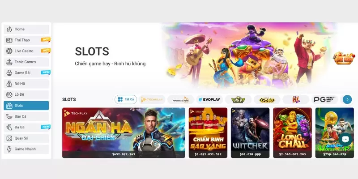The image size is (358, 179).
Task: Click the Mini Game floating icon
Action: coord(344,58)
